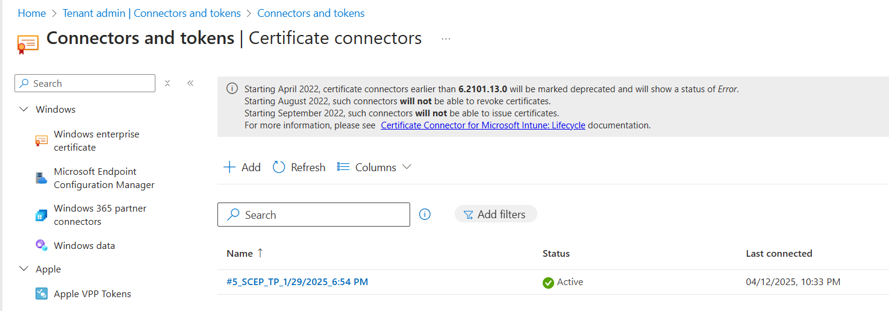Add a new certificate connector
This screenshot has width=889, height=311.
tap(242, 167)
